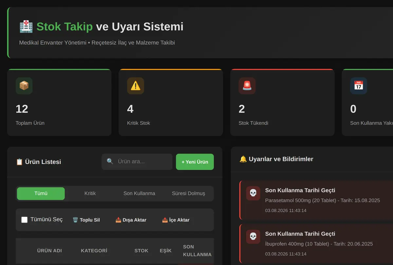Switch to the Süresi Dolmuş filter tab
393x265 pixels.
[189, 193]
